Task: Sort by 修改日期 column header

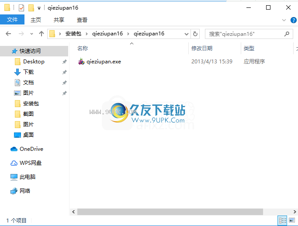Action: [x=201, y=48]
